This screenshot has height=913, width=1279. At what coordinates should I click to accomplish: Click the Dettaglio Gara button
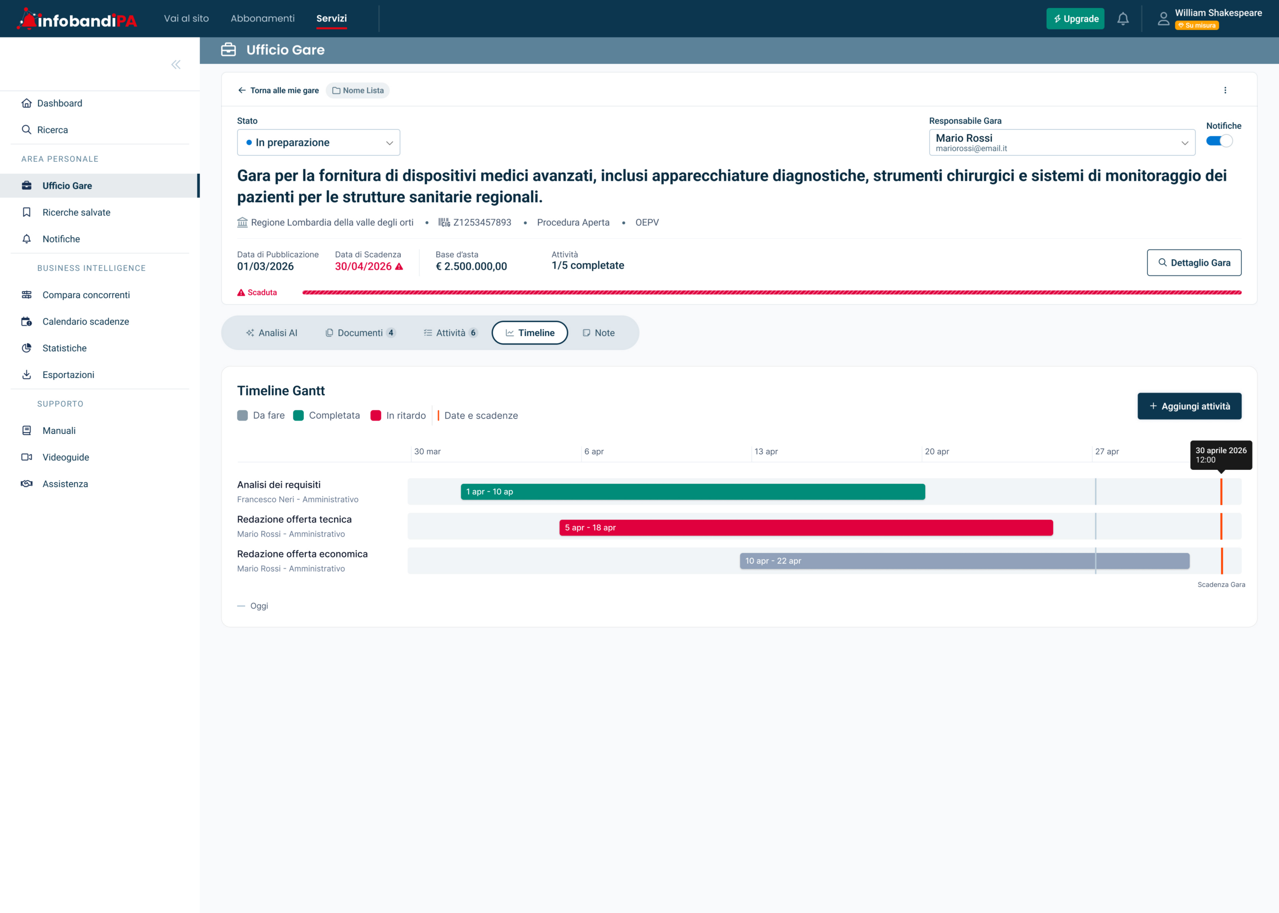pyautogui.click(x=1194, y=263)
